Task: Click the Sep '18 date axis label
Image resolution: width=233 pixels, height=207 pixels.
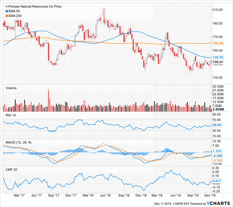Action: 124,195
